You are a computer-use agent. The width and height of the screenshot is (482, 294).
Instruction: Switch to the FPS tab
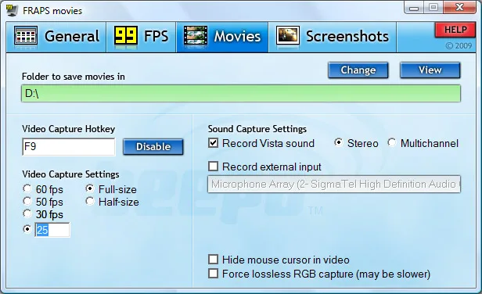(x=142, y=37)
